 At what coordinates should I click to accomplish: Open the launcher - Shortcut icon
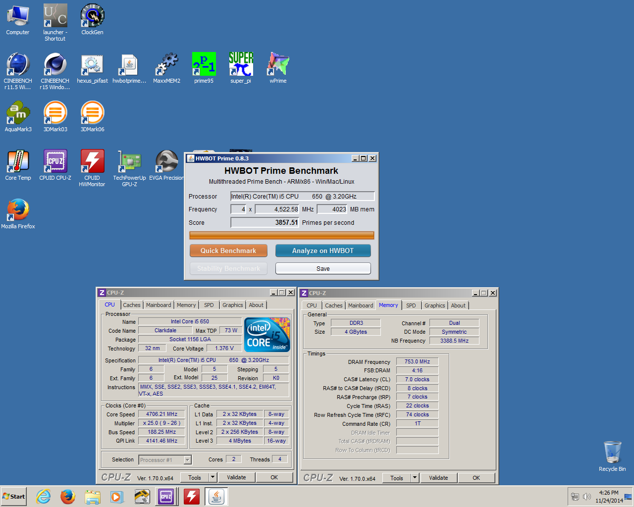[x=55, y=22]
